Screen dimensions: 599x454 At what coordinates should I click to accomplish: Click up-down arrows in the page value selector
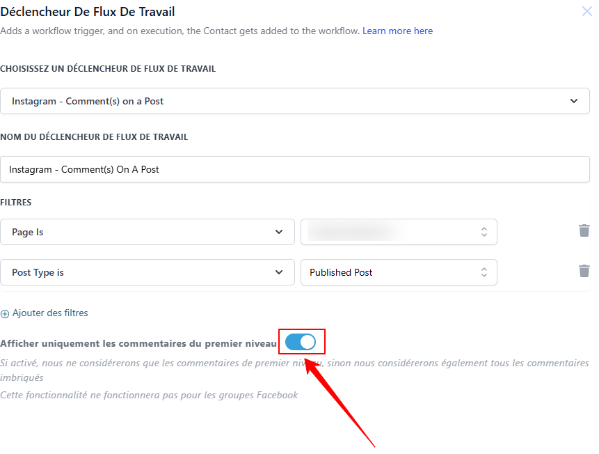click(484, 232)
